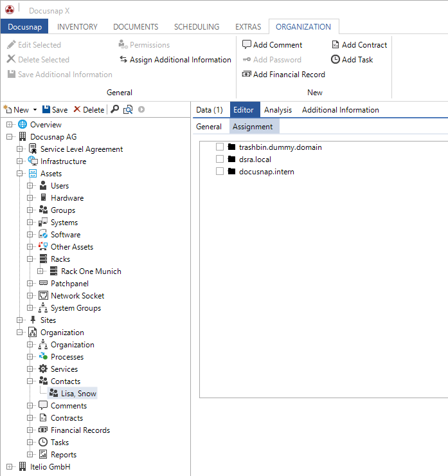
Task: Click the Add Contract button label
Action: (x=364, y=44)
